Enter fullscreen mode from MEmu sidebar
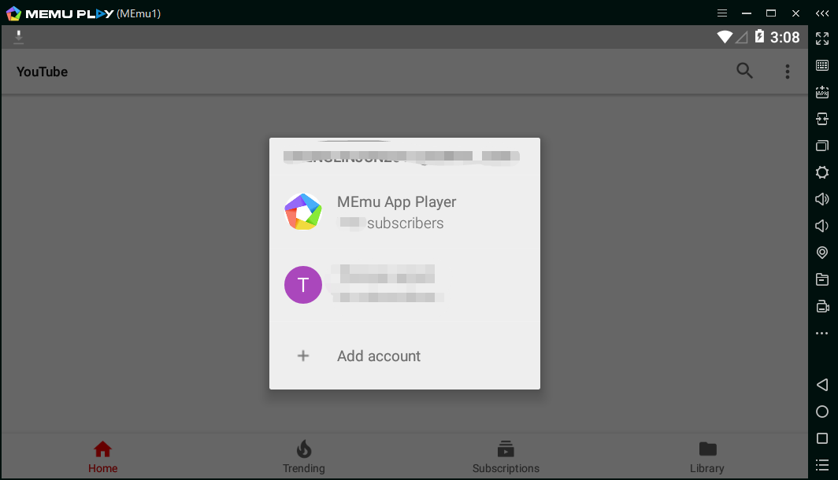 pyautogui.click(x=822, y=39)
